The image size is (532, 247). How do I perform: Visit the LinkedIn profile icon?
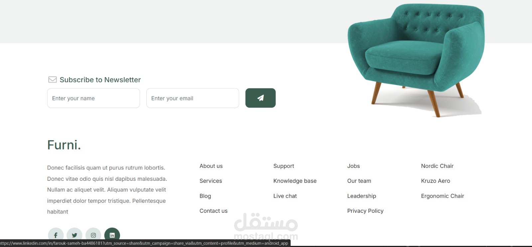(112, 235)
